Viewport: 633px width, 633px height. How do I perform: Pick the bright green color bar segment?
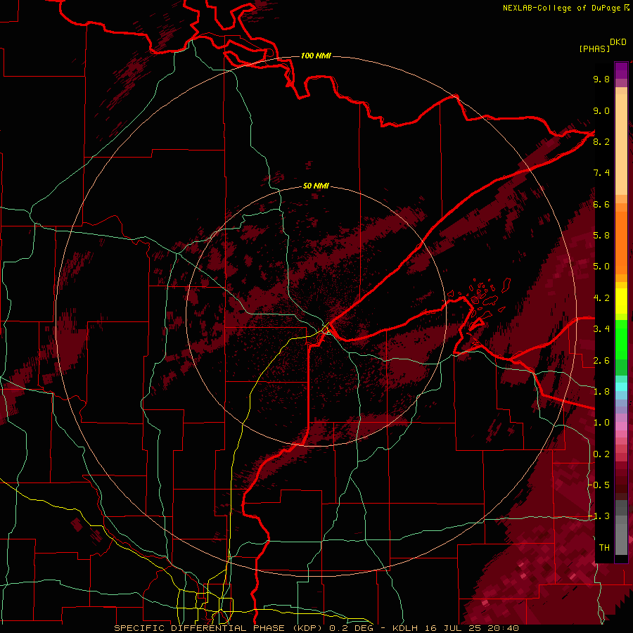(x=621, y=340)
